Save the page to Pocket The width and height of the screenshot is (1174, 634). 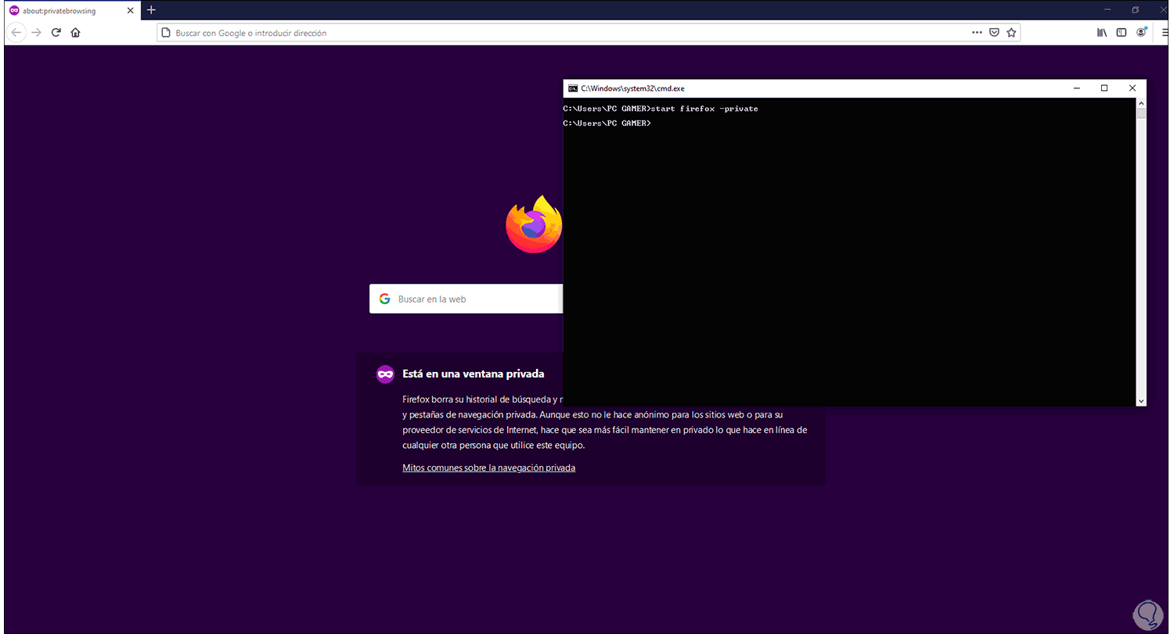point(994,33)
